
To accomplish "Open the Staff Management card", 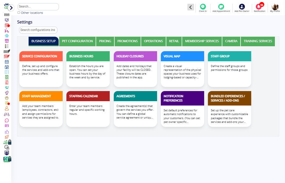I will tap(41, 109).
